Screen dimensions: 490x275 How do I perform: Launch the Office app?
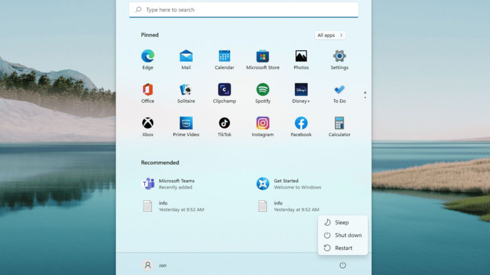148,93
